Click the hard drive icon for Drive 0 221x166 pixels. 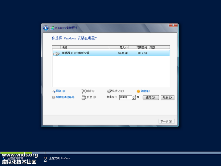(x=56, y=53)
